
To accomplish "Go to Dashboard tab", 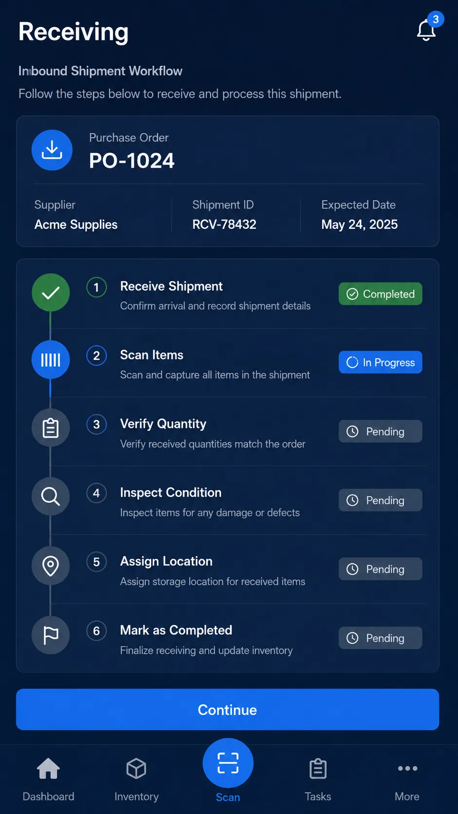I will tap(48, 779).
